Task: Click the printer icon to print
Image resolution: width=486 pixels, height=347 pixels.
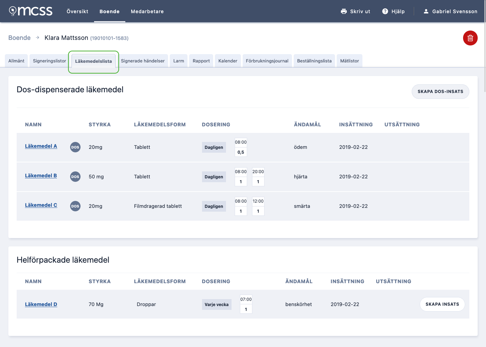Action: click(344, 11)
